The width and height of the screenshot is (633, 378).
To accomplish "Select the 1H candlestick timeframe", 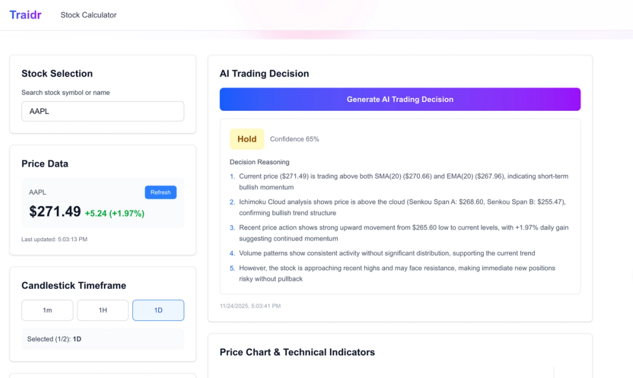I will pyautogui.click(x=103, y=310).
